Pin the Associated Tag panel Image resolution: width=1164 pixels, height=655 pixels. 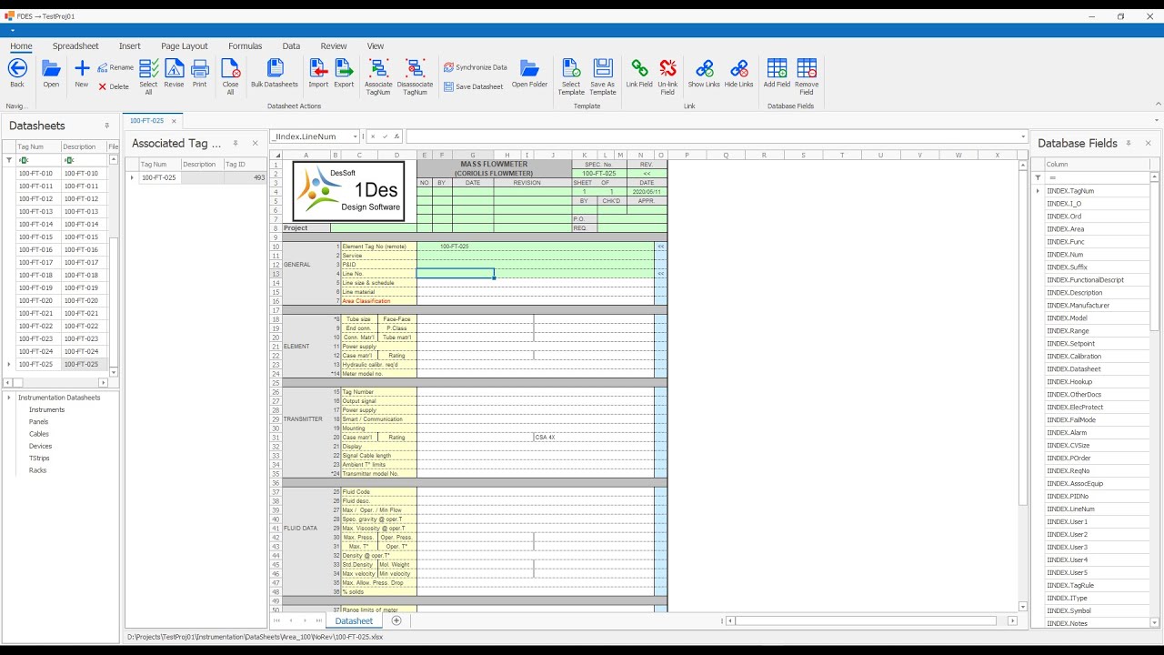(x=236, y=143)
